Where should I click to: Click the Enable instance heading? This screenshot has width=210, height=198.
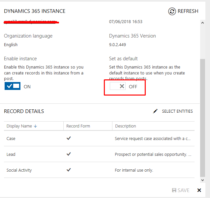pos(20,59)
